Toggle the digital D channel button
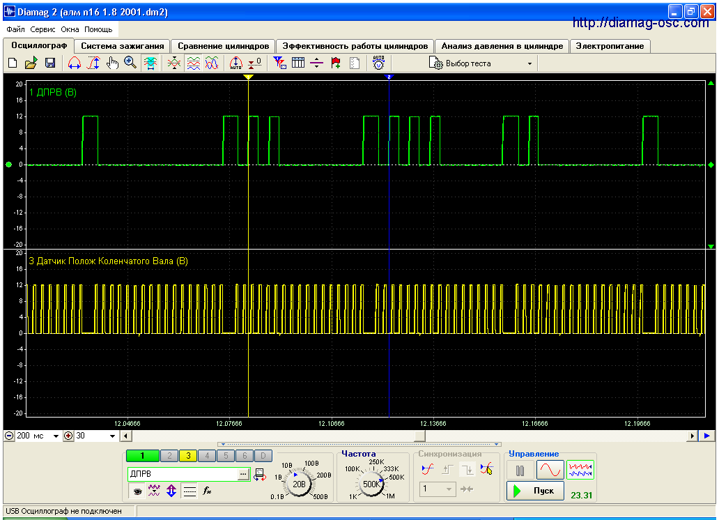 (x=263, y=456)
